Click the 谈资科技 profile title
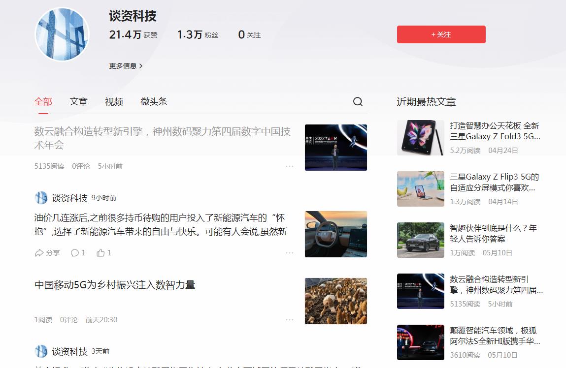566x368 pixels. [133, 16]
